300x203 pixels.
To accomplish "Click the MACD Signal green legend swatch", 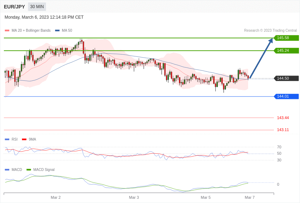I will 29,170.
